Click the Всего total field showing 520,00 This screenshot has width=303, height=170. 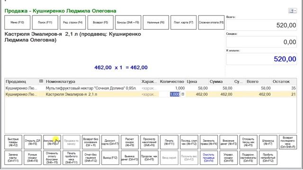pyautogui.click(x=261, y=25)
